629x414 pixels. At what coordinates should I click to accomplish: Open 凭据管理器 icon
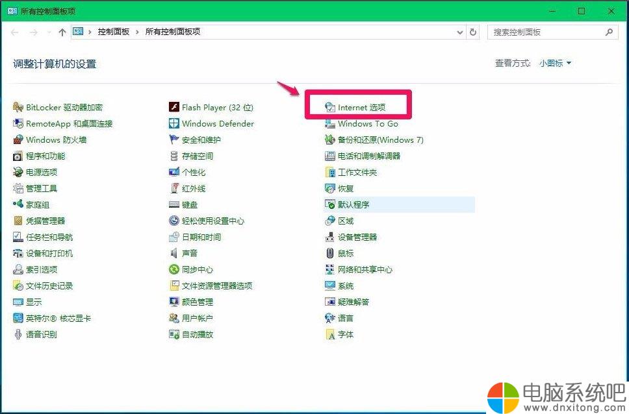click(x=18, y=221)
